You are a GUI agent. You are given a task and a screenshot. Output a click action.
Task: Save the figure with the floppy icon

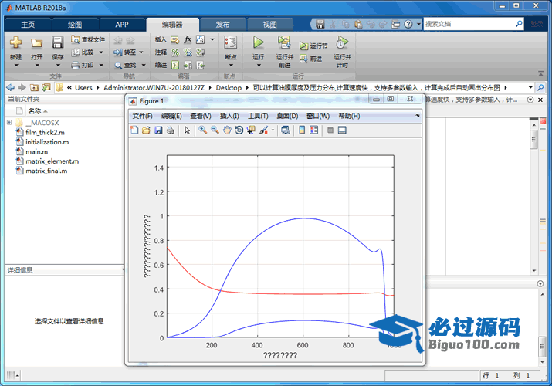click(158, 130)
